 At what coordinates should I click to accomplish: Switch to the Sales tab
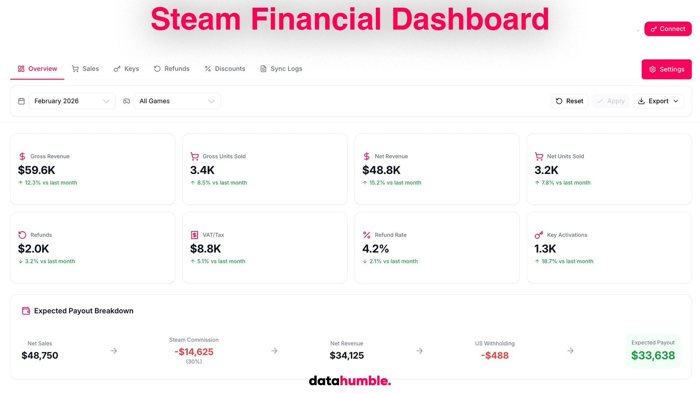(x=85, y=69)
